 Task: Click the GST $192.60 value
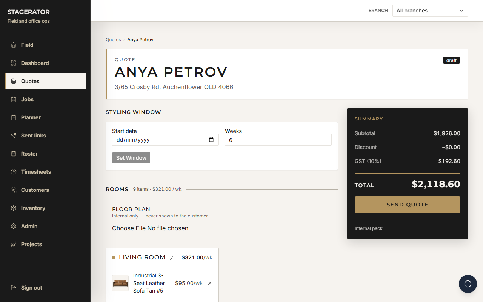[x=449, y=161]
